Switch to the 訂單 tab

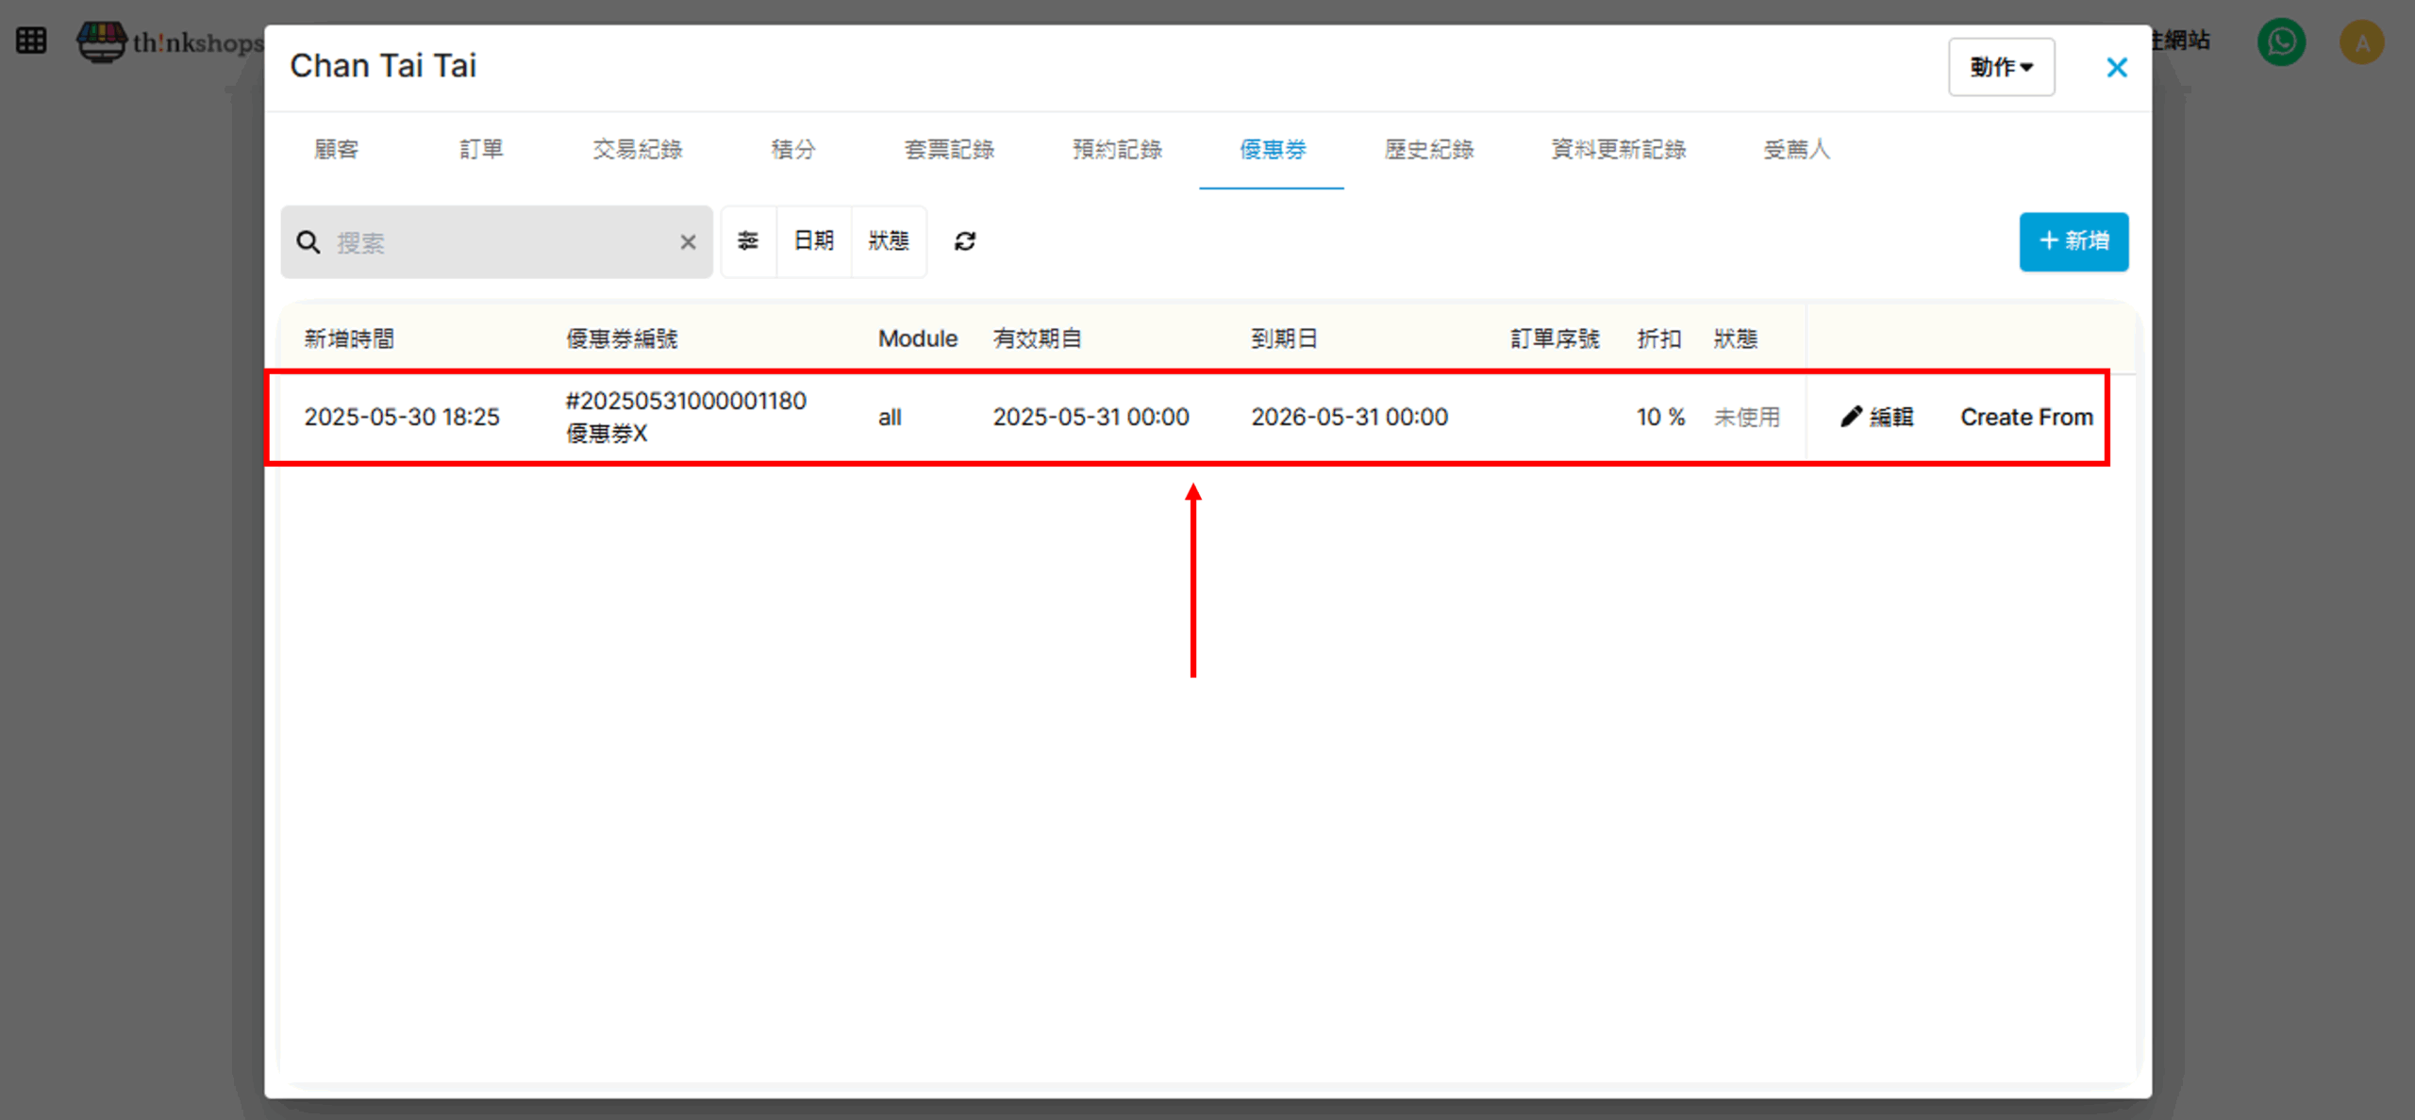[x=481, y=149]
